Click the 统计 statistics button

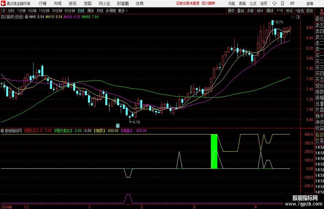260,11
